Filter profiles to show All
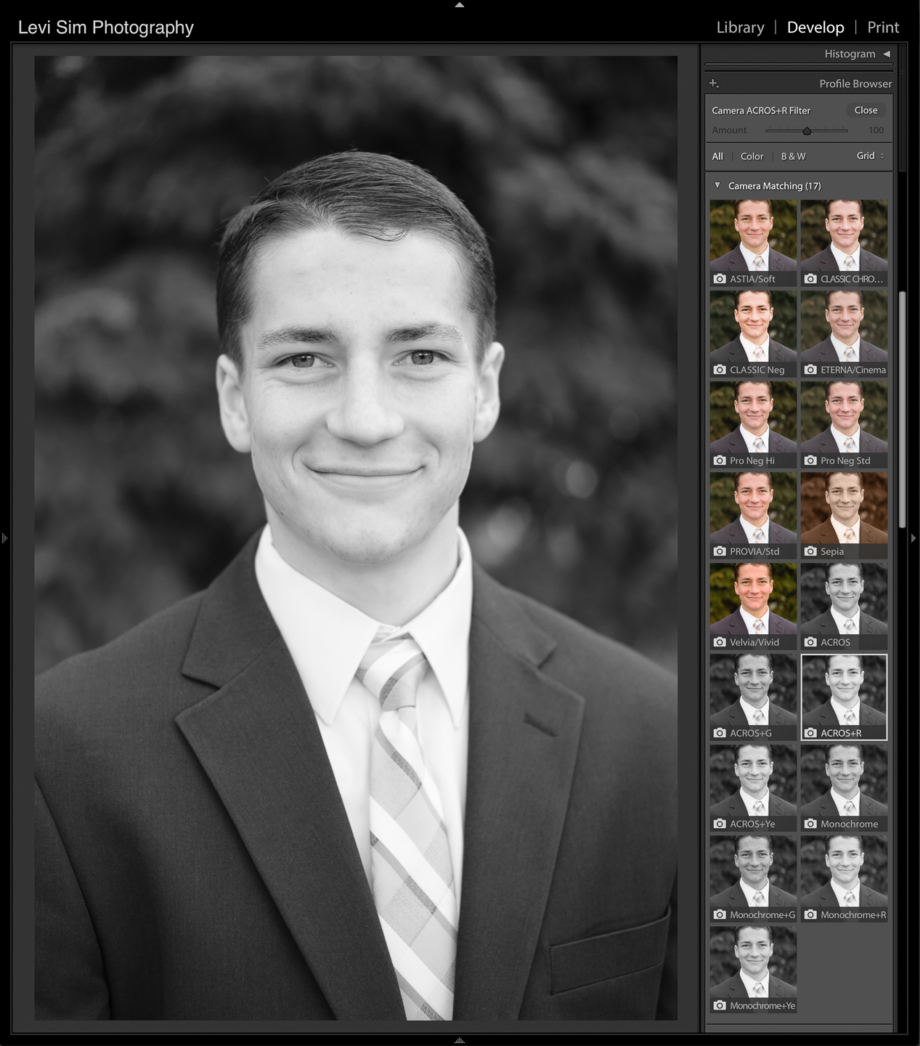The width and height of the screenshot is (920, 1046). (717, 156)
